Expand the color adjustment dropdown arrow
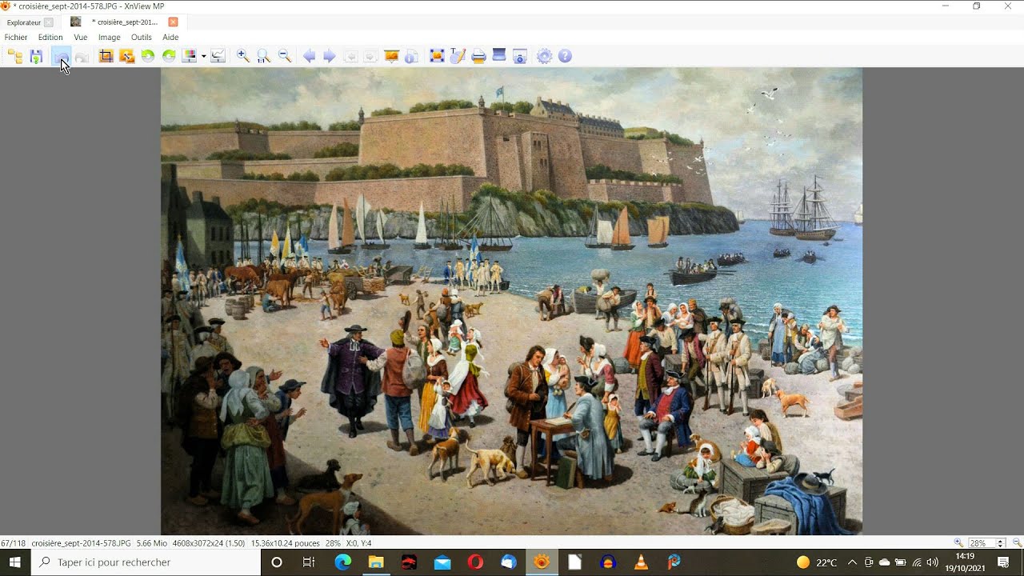Image resolution: width=1024 pixels, height=576 pixels. [x=203, y=56]
